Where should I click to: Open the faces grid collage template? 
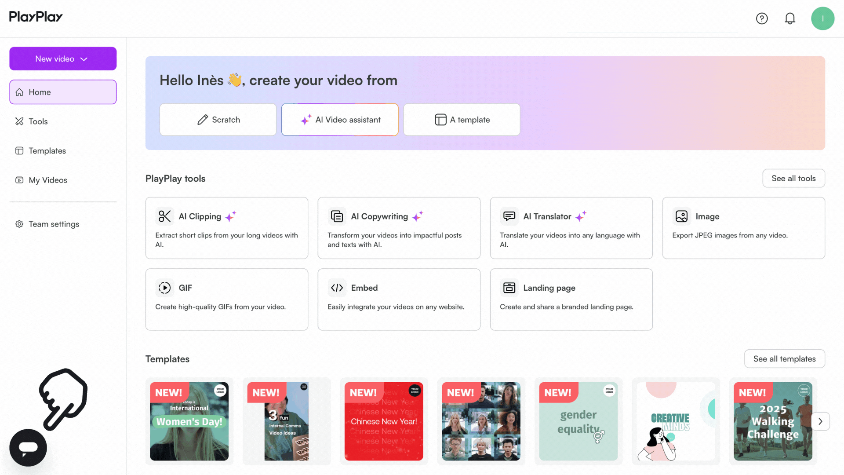pyautogui.click(x=481, y=421)
